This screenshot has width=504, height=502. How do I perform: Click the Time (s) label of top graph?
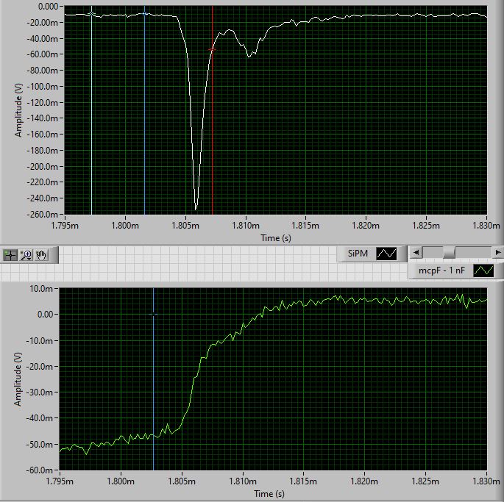click(276, 238)
